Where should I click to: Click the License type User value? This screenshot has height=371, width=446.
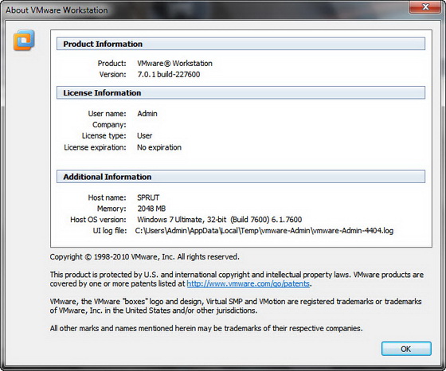(x=144, y=136)
